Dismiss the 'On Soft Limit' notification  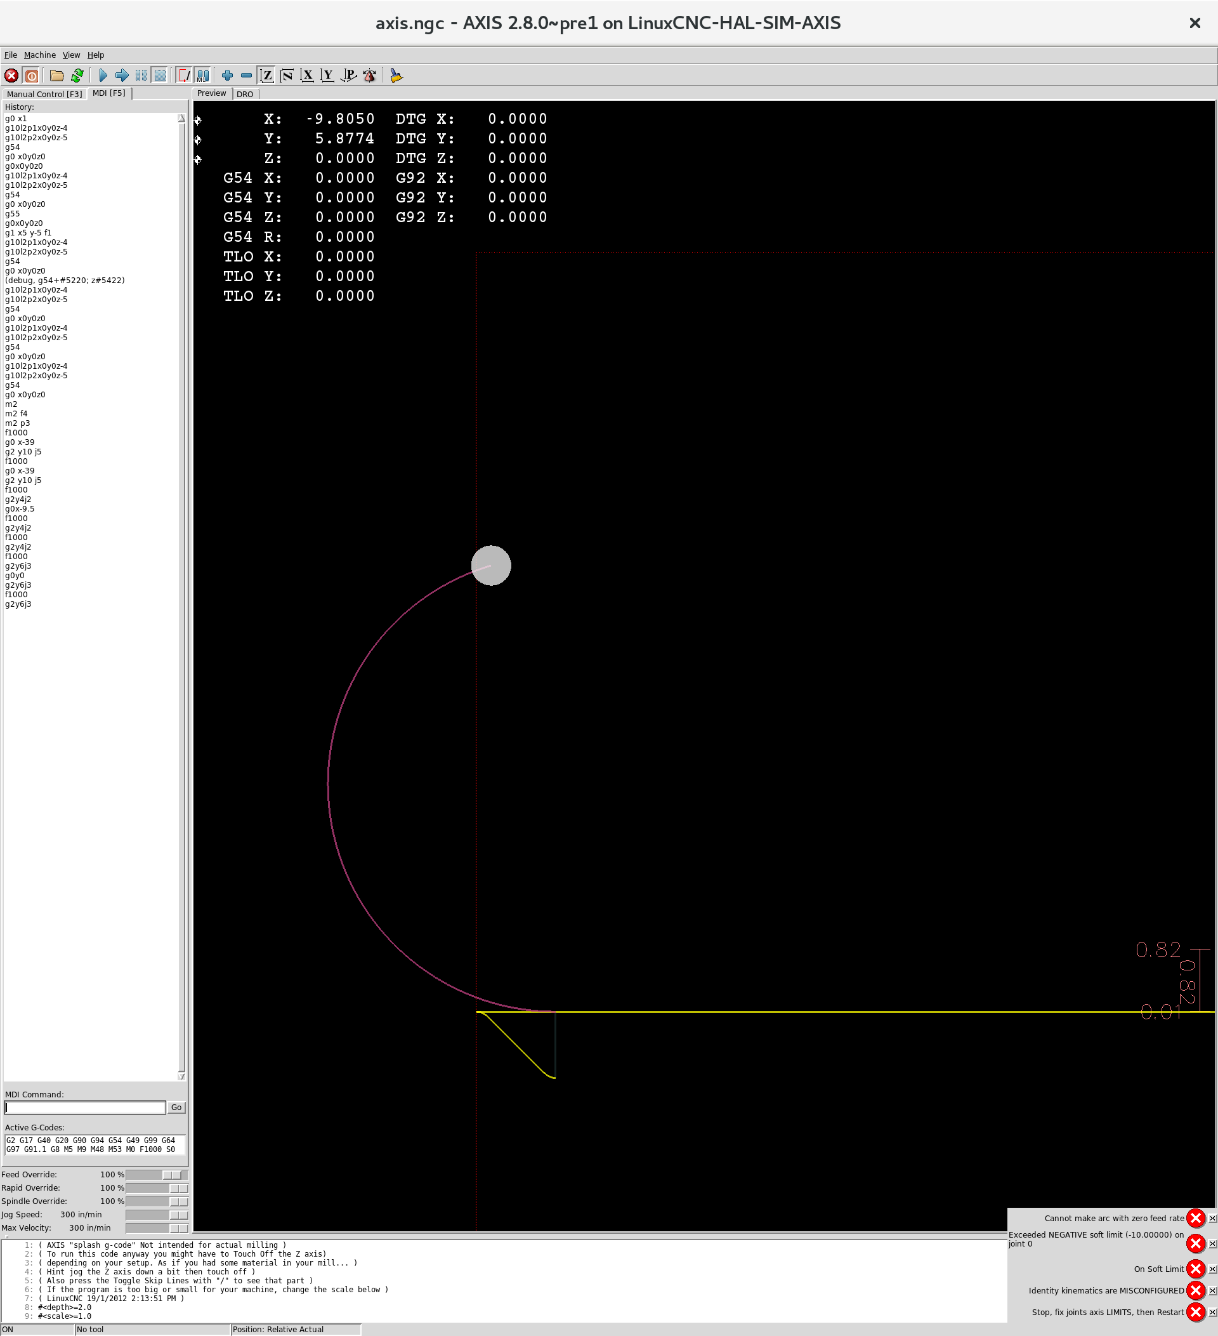coord(1212,1269)
